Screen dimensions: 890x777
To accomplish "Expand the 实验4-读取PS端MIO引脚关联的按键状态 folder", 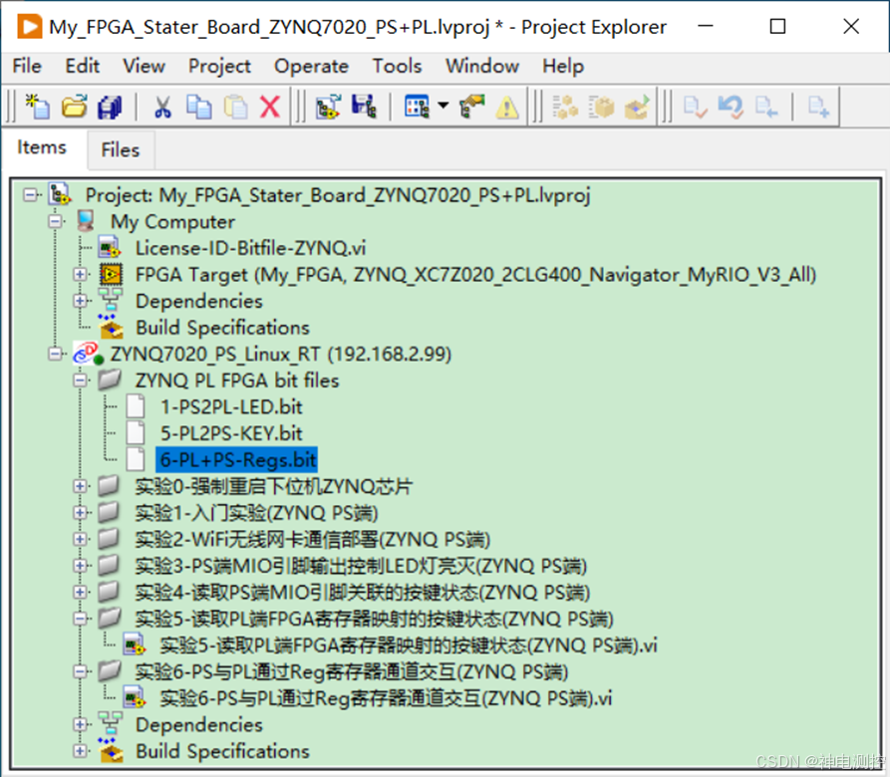I will click(x=80, y=592).
